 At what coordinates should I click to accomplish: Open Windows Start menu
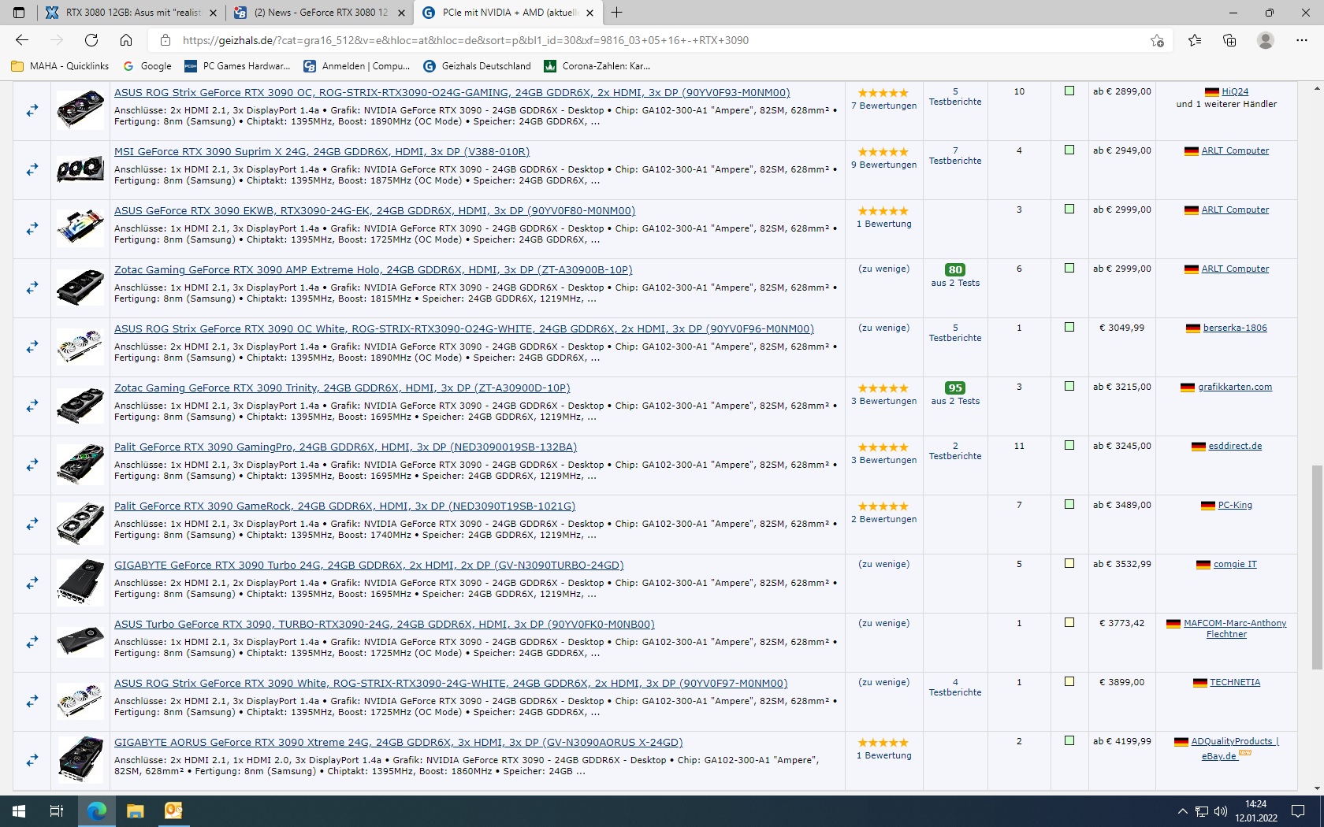tap(19, 810)
